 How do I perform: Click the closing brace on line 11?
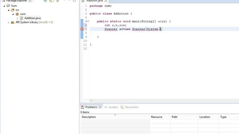point(90,45)
